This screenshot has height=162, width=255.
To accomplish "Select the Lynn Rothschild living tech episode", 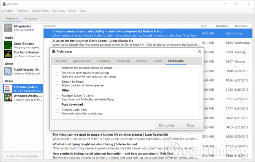I will coord(148,137).
